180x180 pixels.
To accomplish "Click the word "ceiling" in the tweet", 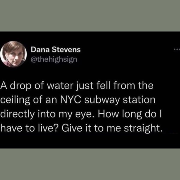I will point(13,99).
